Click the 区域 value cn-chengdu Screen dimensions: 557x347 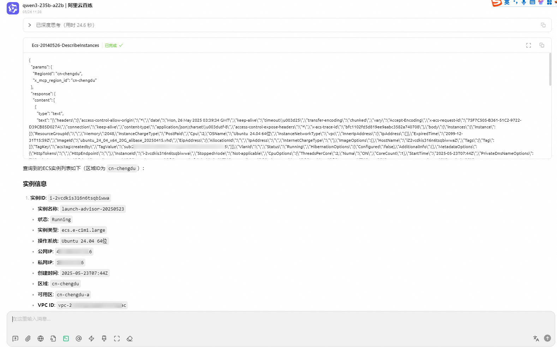[65, 284]
